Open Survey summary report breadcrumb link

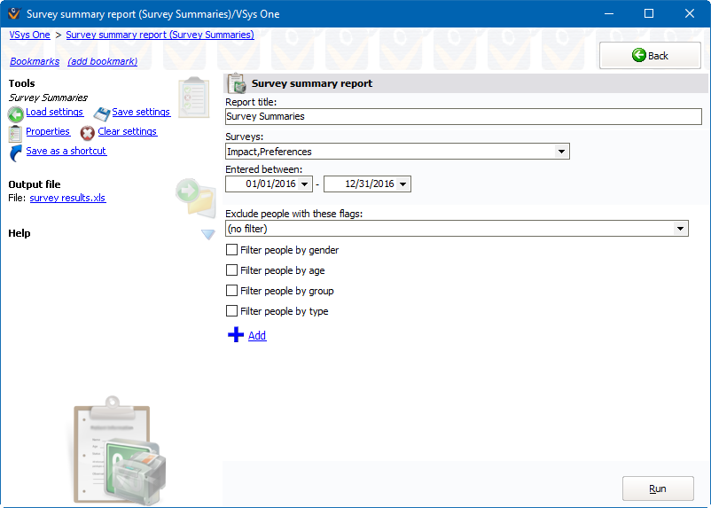[160, 35]
